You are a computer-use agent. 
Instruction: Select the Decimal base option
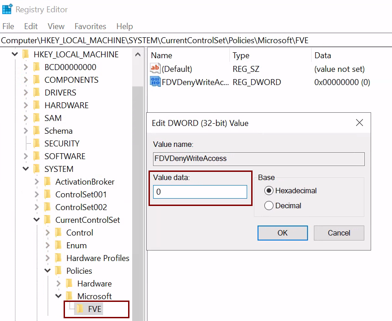click(283, 206)
